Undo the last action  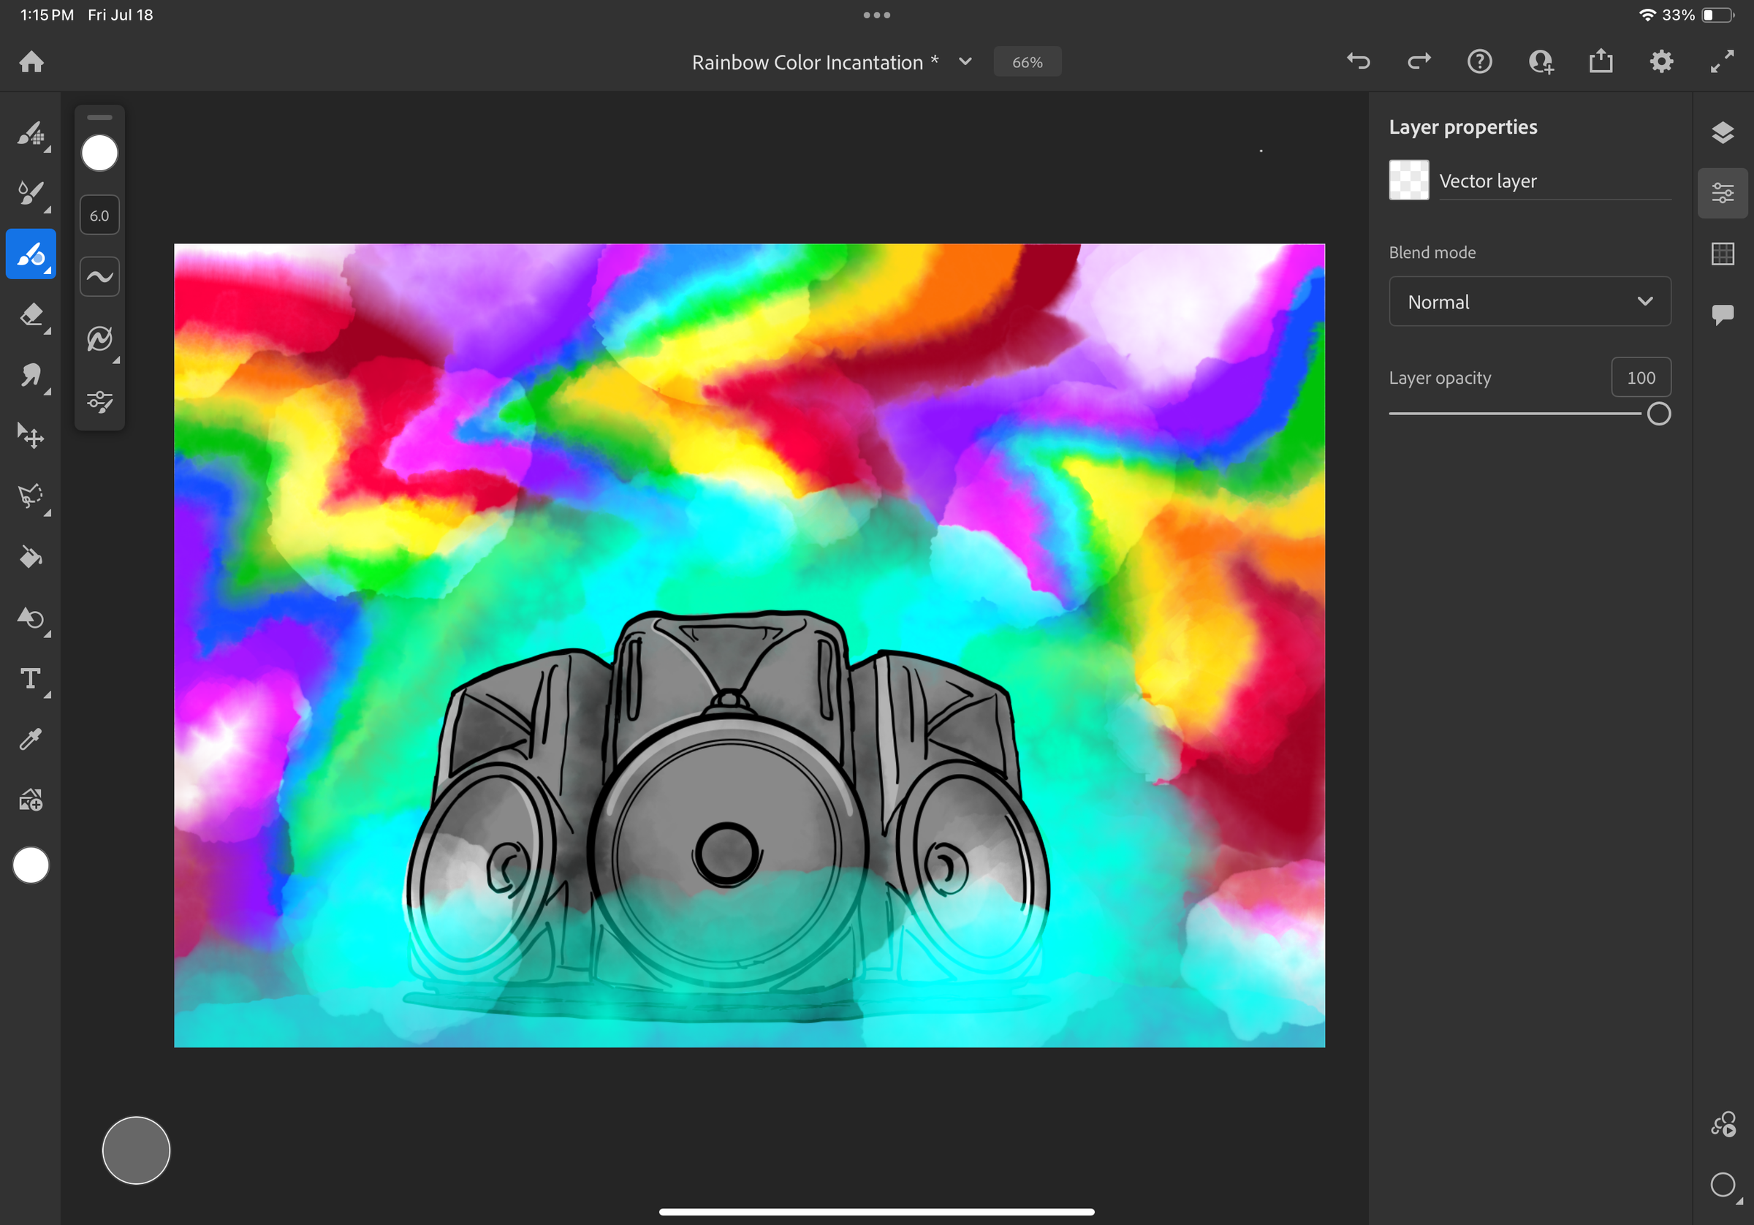[1359, 61]
